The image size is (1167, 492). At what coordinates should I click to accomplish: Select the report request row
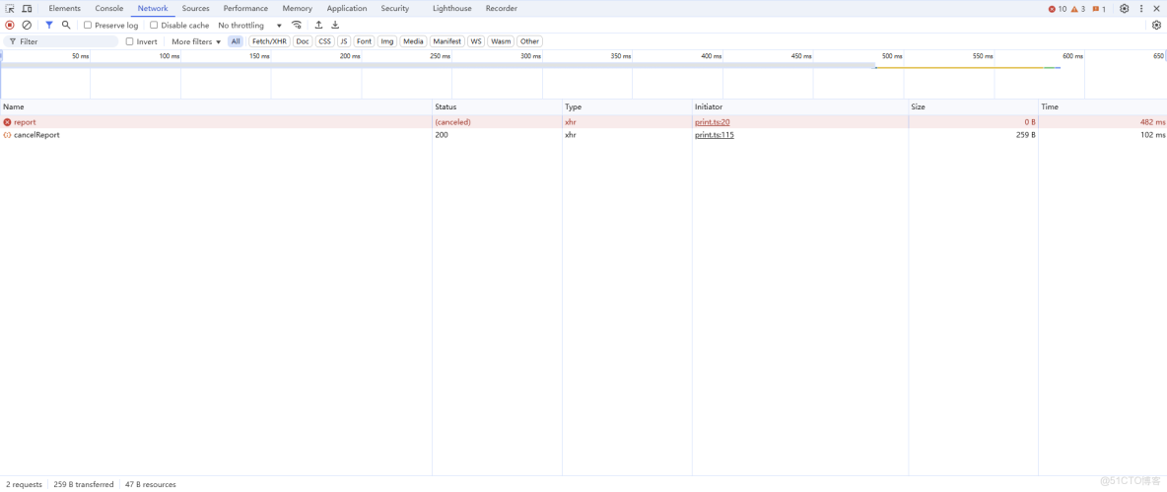click(x=583, y=122)
